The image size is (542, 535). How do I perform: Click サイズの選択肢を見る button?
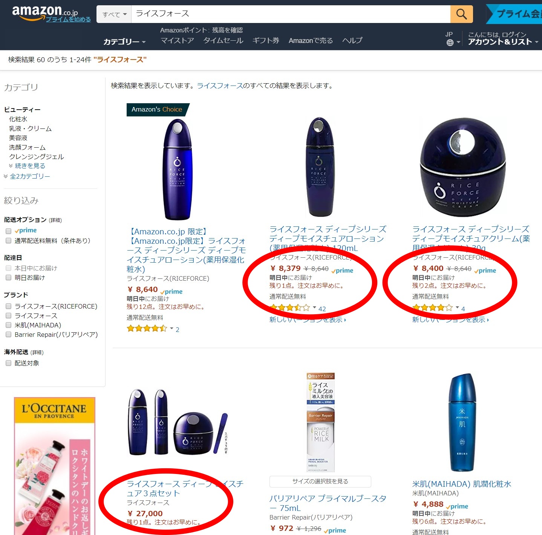point(320,481)
